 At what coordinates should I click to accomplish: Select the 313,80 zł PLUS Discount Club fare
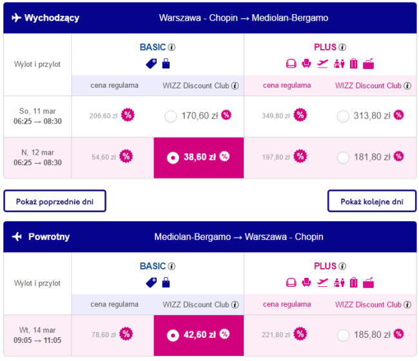(343, 117)
